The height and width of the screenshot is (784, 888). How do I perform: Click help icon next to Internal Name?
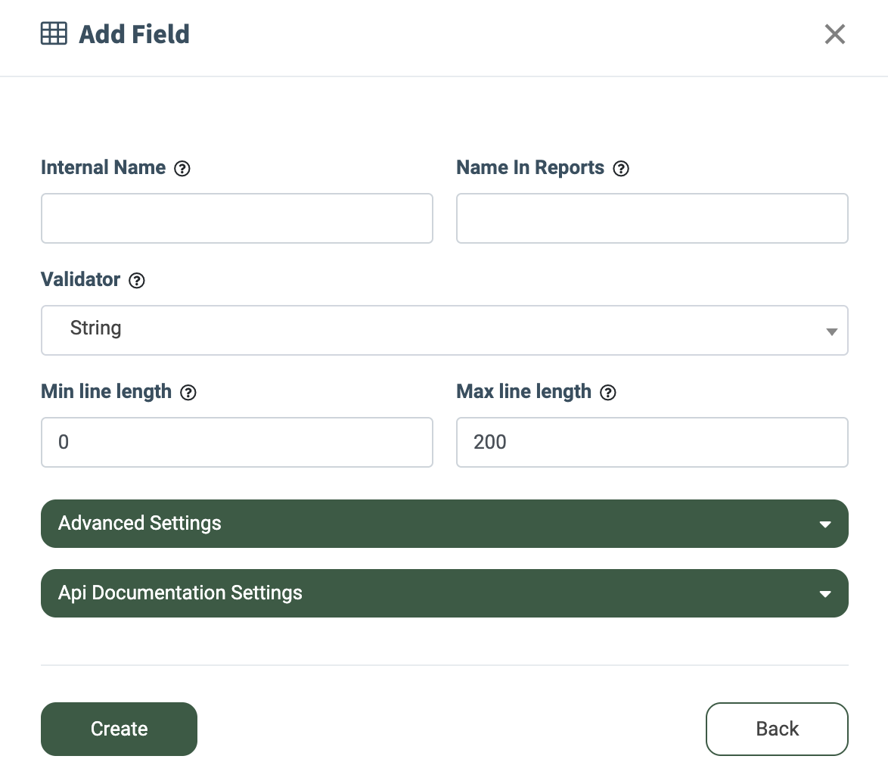[182, 169]
